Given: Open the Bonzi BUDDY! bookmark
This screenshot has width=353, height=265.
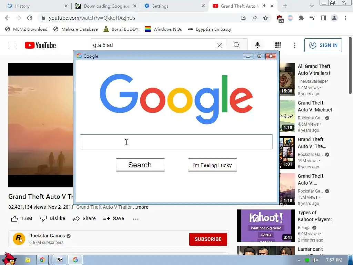Looking at the screenshot, I should point(122,29).
